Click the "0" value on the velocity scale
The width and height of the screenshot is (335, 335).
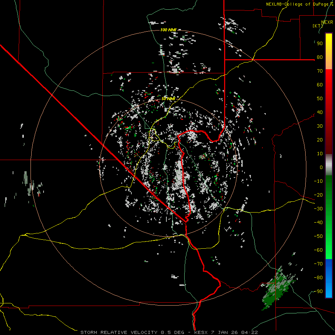click(321, 167)
